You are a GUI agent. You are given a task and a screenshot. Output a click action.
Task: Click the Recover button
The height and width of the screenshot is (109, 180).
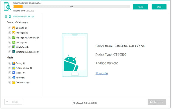click(x=157, y=102)
